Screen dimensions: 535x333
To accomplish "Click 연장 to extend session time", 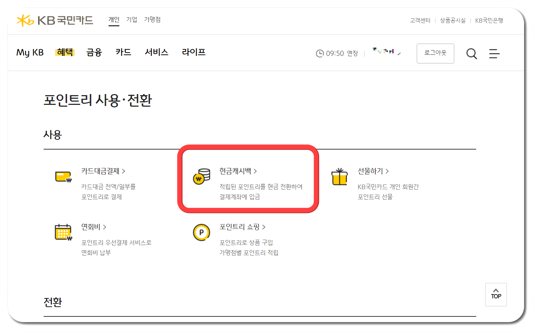I will [x=352, y=53].
